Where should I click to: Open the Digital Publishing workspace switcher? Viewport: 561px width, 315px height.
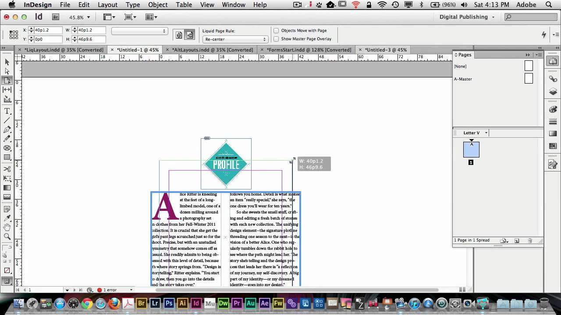[467, 17]
